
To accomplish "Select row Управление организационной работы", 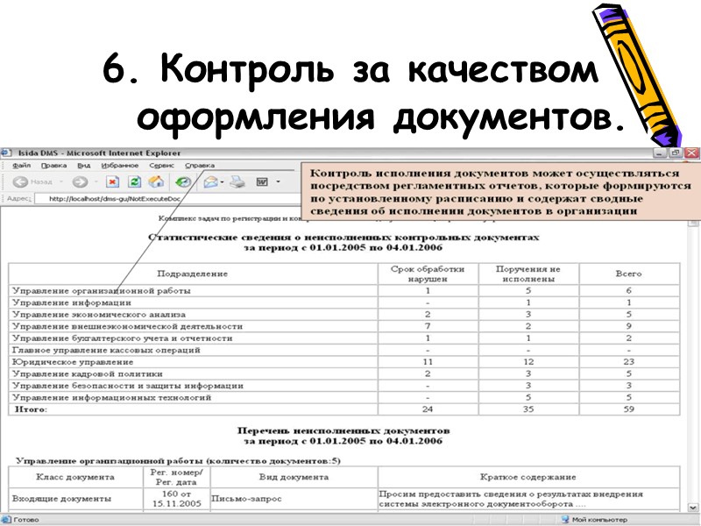I will [344, 291].
